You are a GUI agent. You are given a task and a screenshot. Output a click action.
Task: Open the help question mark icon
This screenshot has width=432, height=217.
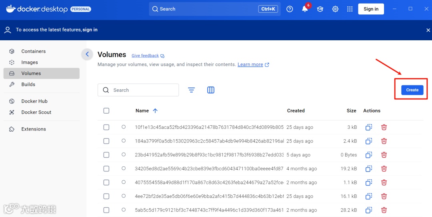click(x=290, y=9)
